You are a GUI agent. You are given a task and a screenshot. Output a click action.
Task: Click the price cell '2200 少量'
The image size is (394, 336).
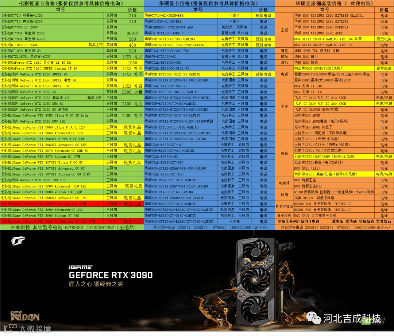132,92
